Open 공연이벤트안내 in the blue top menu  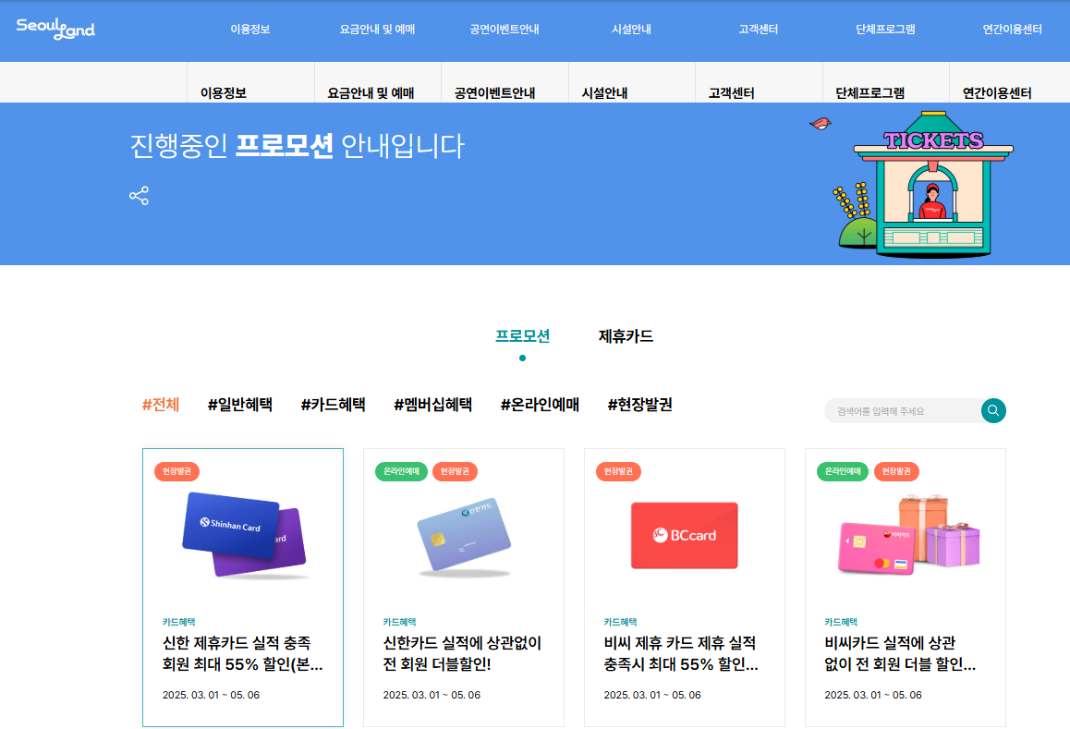pos(505,30)
